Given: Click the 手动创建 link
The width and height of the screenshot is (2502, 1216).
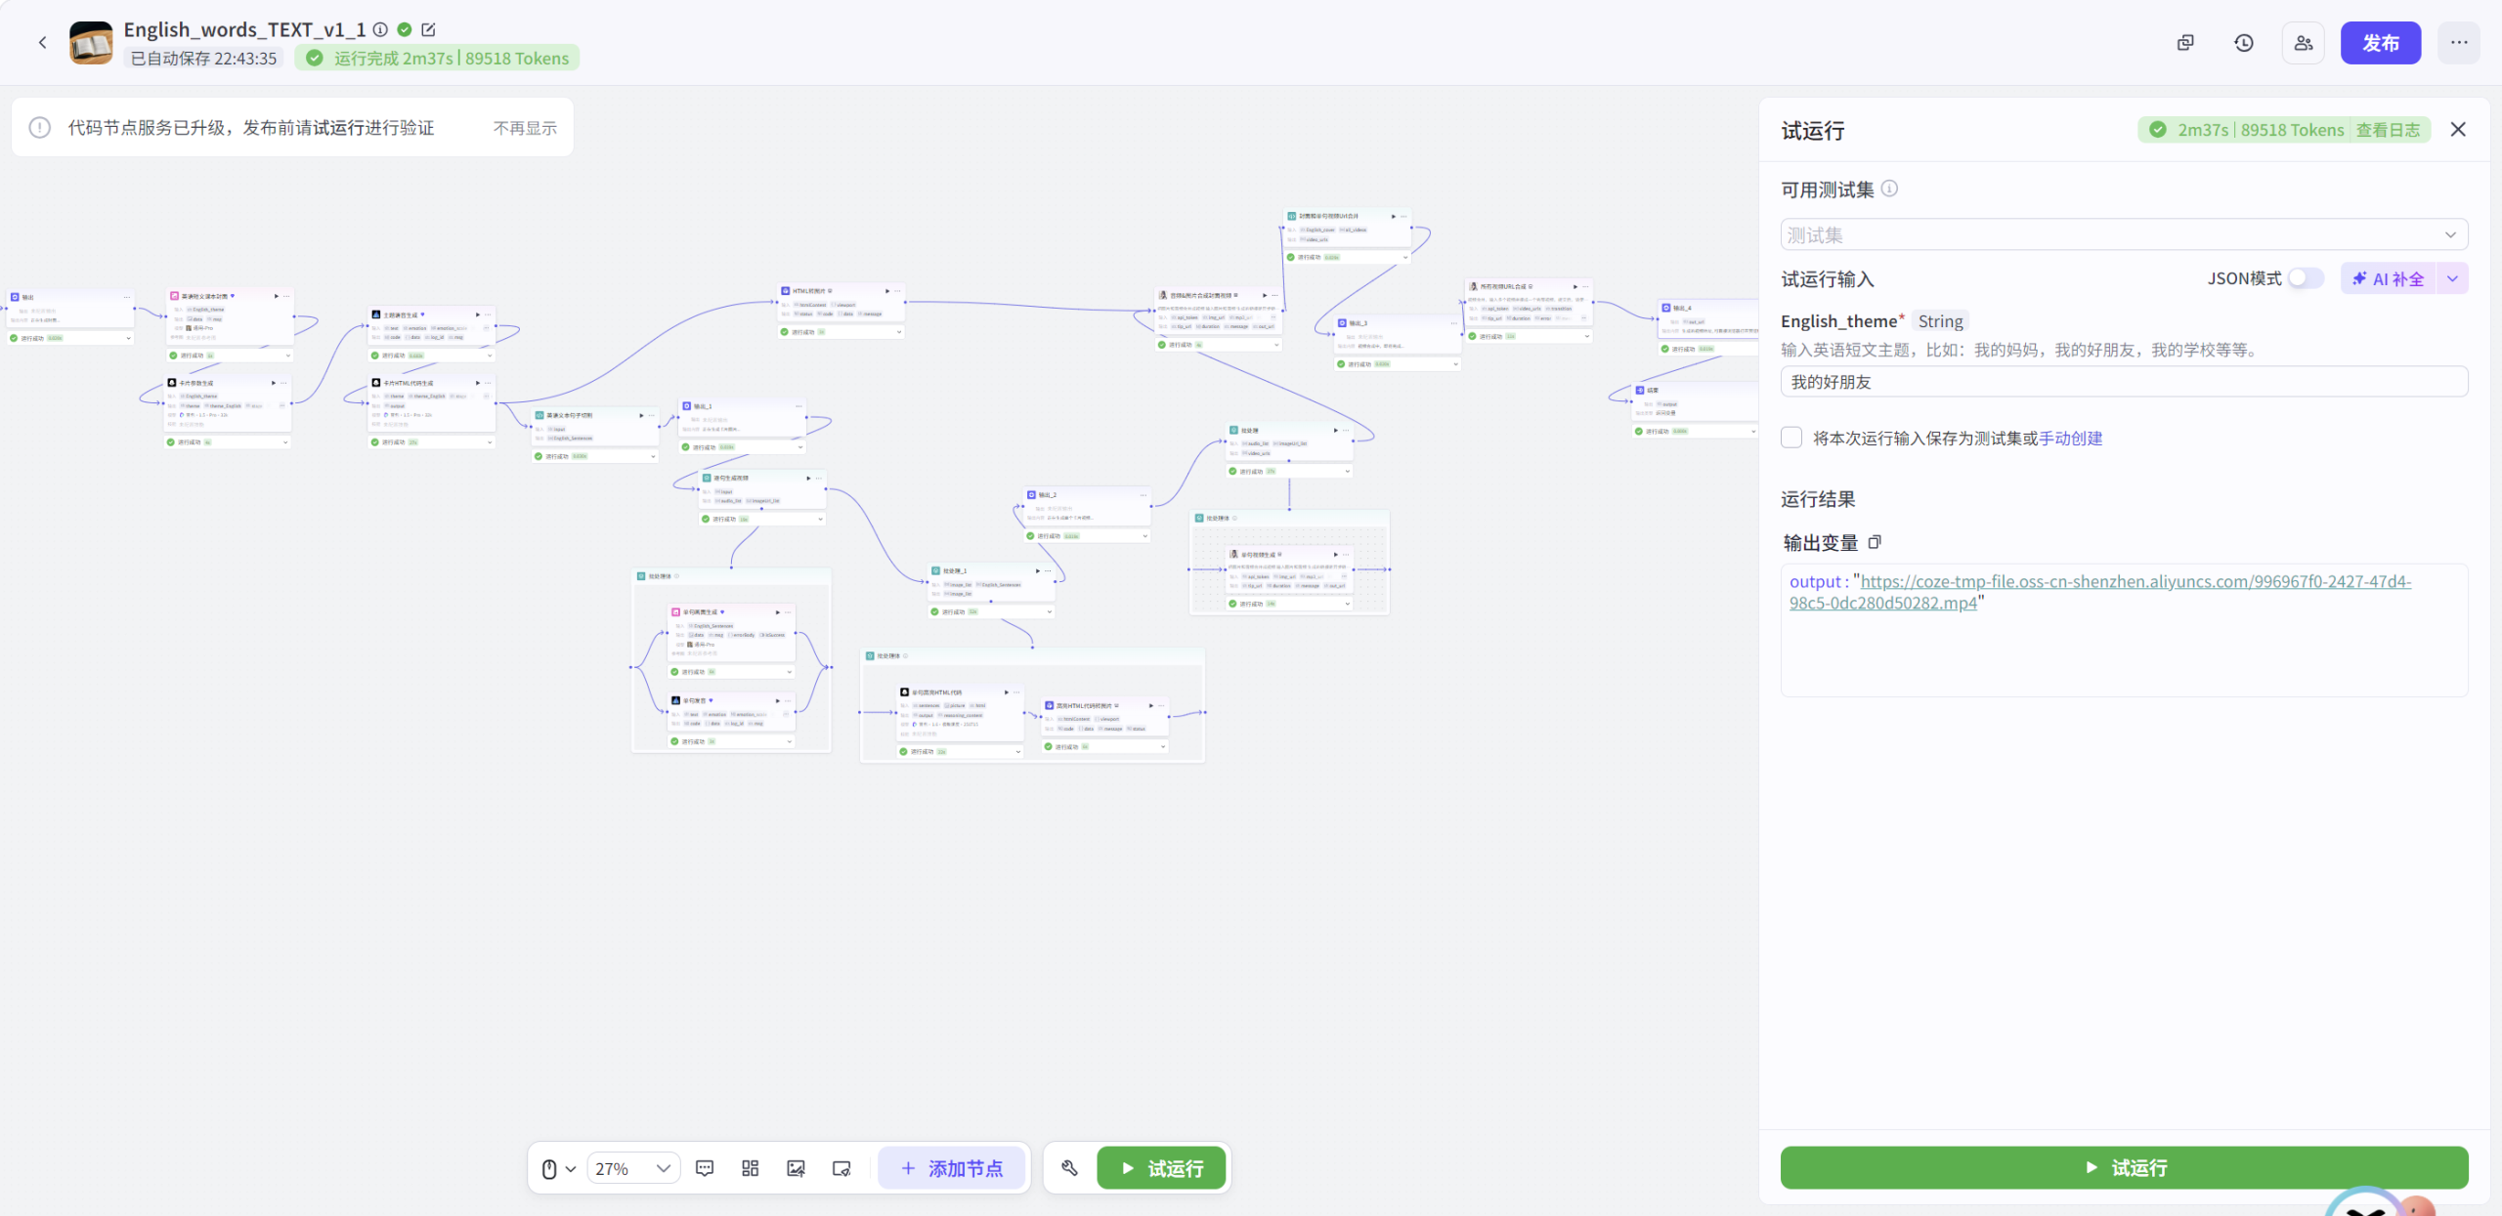Looking at the screenshot, I should pyautogui.click(x=2071, y=439).
